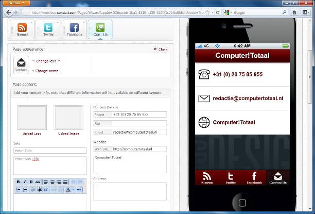Click the browser Home icon
The height and width of the screenshot is (214, 315).
pyautogui.click(x=294, y=12)
